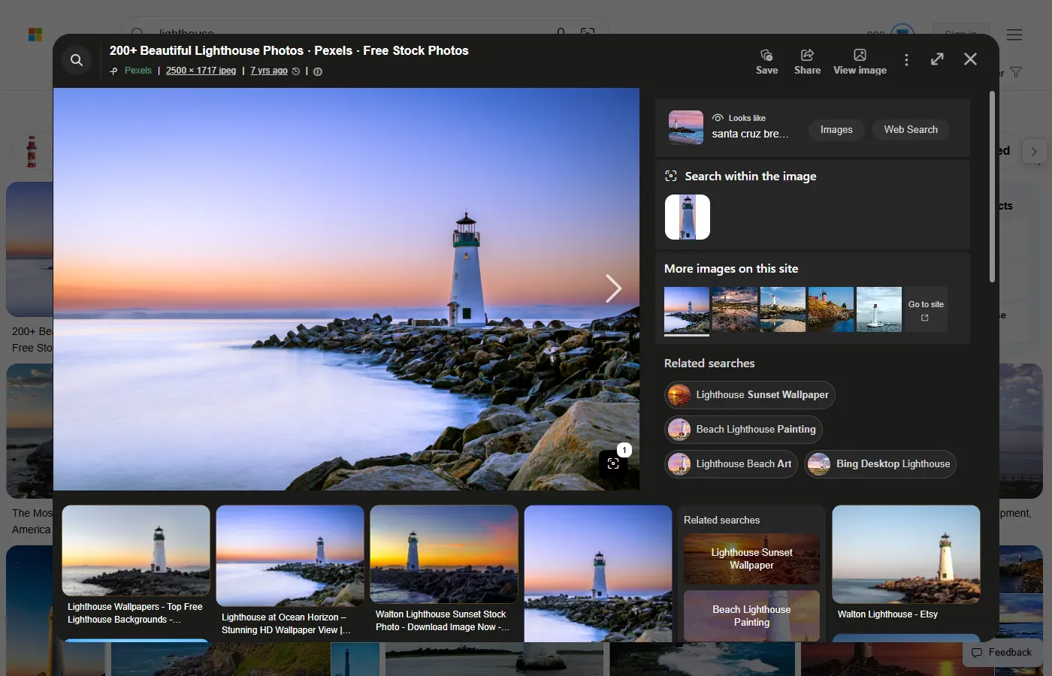The width and height of the screenshot is (1052, 676).
Task: Open the Walton Lighthouse Sunset Stock Photo result
Action: [x=444, y=571]
